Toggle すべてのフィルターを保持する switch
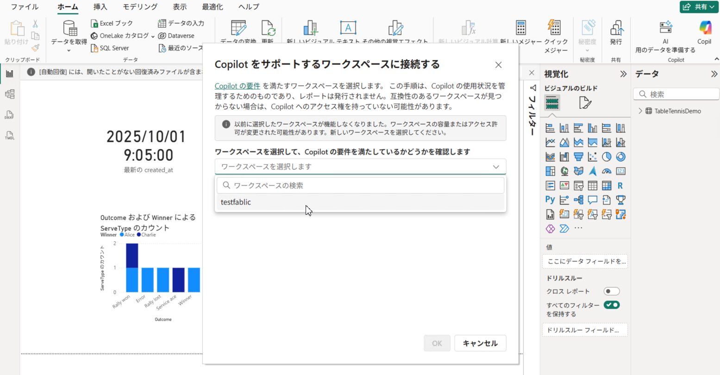Viewport: 720px width, 375px height. tap(611, 305)
